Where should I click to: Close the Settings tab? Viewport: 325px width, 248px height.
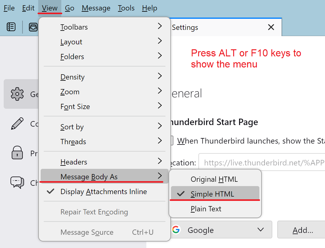pyautogui.click(x=271, y=27)
